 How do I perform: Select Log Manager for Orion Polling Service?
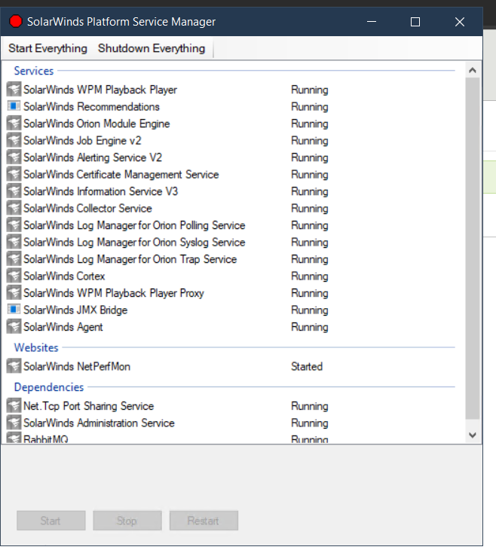pos(134,225)
